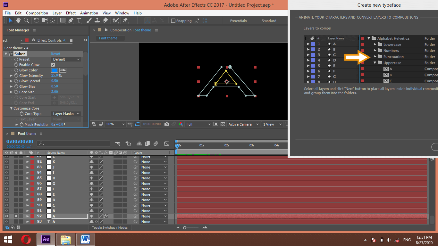438x246 pixels.
Task: Open the Animation menu
Action: click(89, 13)
